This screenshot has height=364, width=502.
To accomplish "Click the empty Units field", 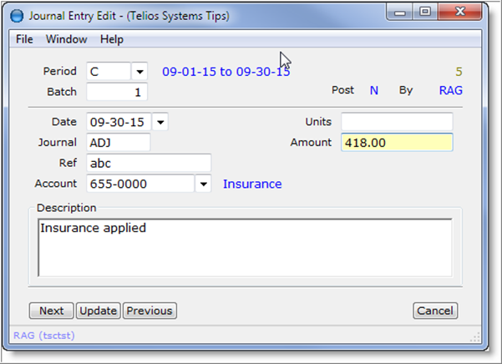I will (x=396, y=122).
